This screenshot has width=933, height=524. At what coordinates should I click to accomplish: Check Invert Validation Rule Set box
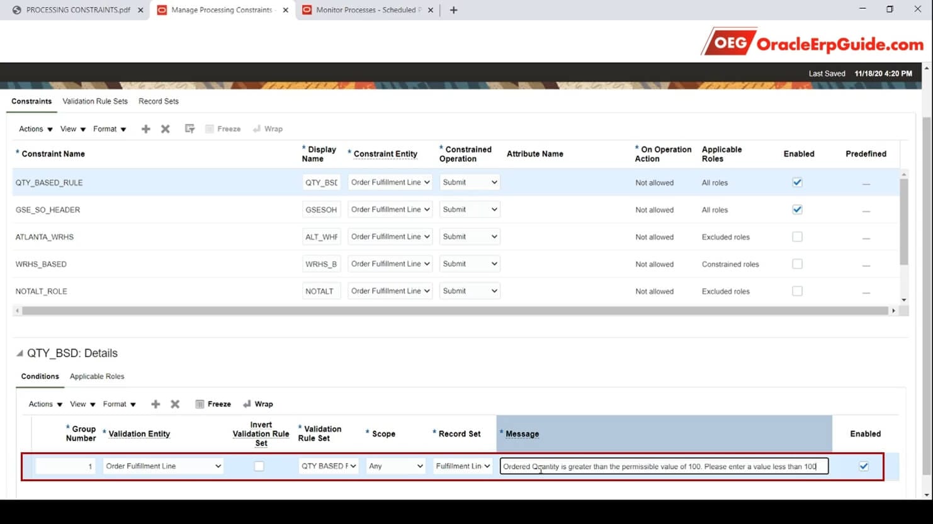(x=259, y=466)
